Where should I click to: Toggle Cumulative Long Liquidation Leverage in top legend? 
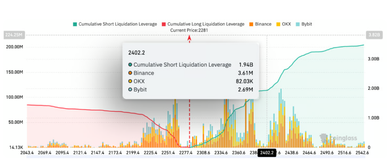point(203,24)
